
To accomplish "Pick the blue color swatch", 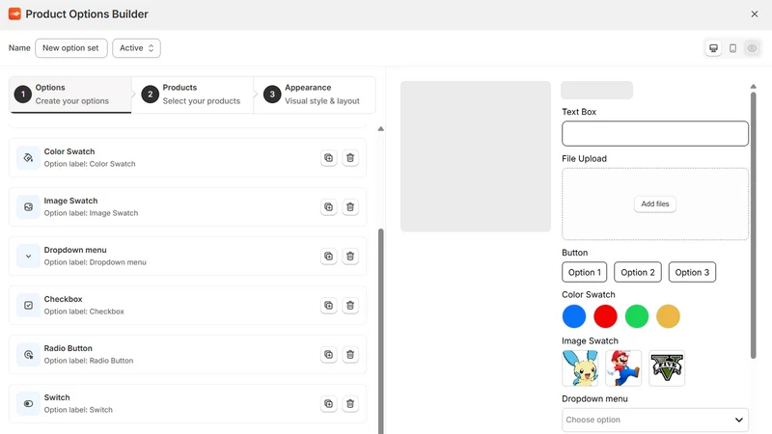I will point(574,316).
